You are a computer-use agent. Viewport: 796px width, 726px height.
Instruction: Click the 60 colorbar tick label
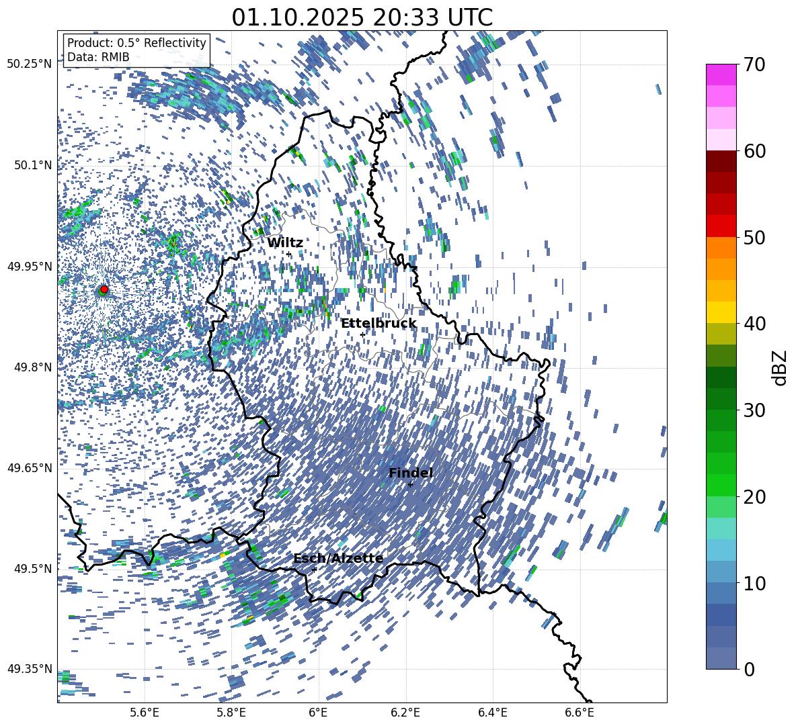(755, 151)
